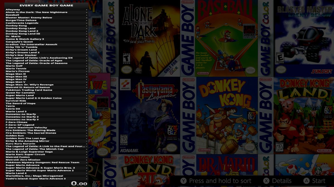Choose Yoshi's Island: Super Mario Advance 3
Viewport: 334px width, 187px height.
point(46,179)
